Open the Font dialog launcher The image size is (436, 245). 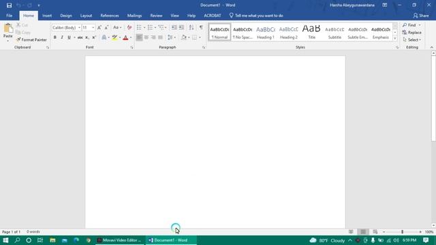pyautogui.click(x=131, y=48)
